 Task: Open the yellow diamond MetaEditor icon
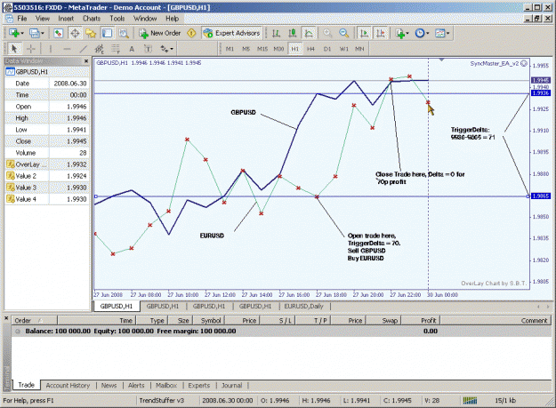pyautogui.click(x=191, y=33)
